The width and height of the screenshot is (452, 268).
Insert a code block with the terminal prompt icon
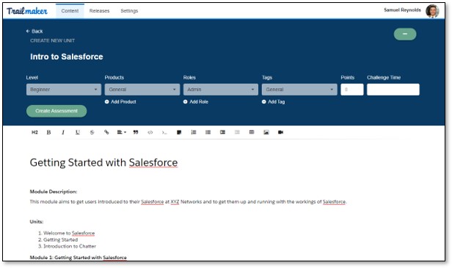pos(164,132)
